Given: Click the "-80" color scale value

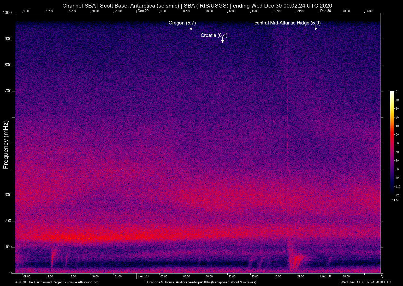Looking at the screenshot, I should (x=396, y=161).
